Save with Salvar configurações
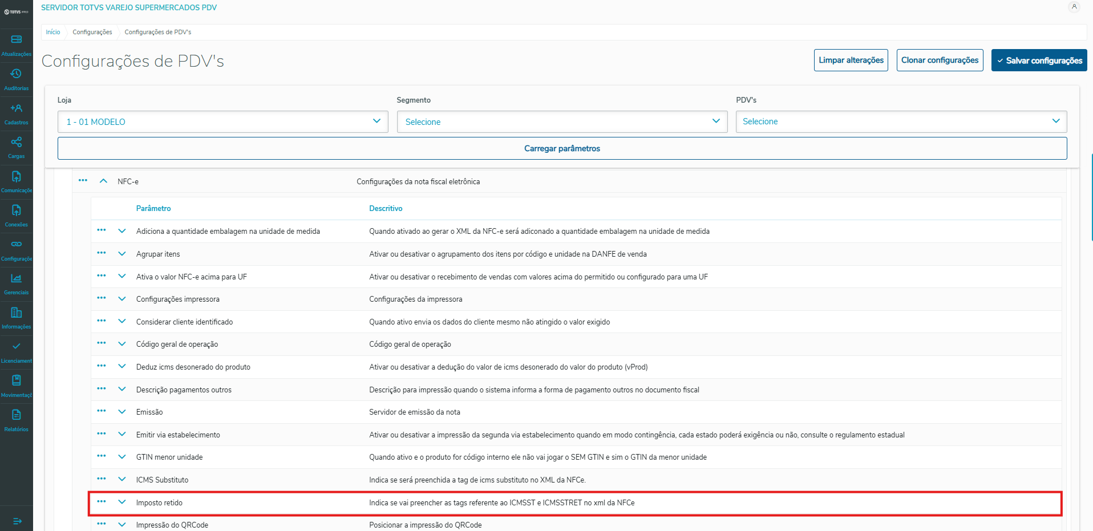The height and width of the screenshot is (531, 1093). pyautogui.click(x=1039, y=60)
